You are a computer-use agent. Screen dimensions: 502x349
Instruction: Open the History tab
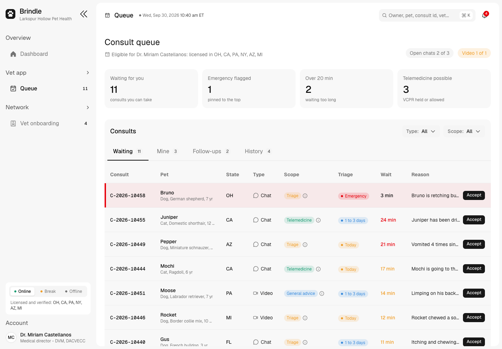pos(258,151)
